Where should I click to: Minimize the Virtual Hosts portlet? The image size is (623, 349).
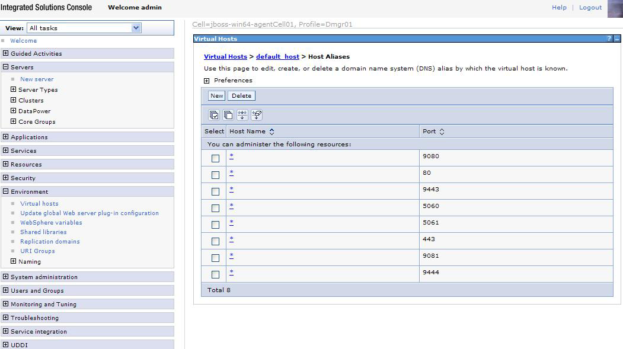coord(617,39)
